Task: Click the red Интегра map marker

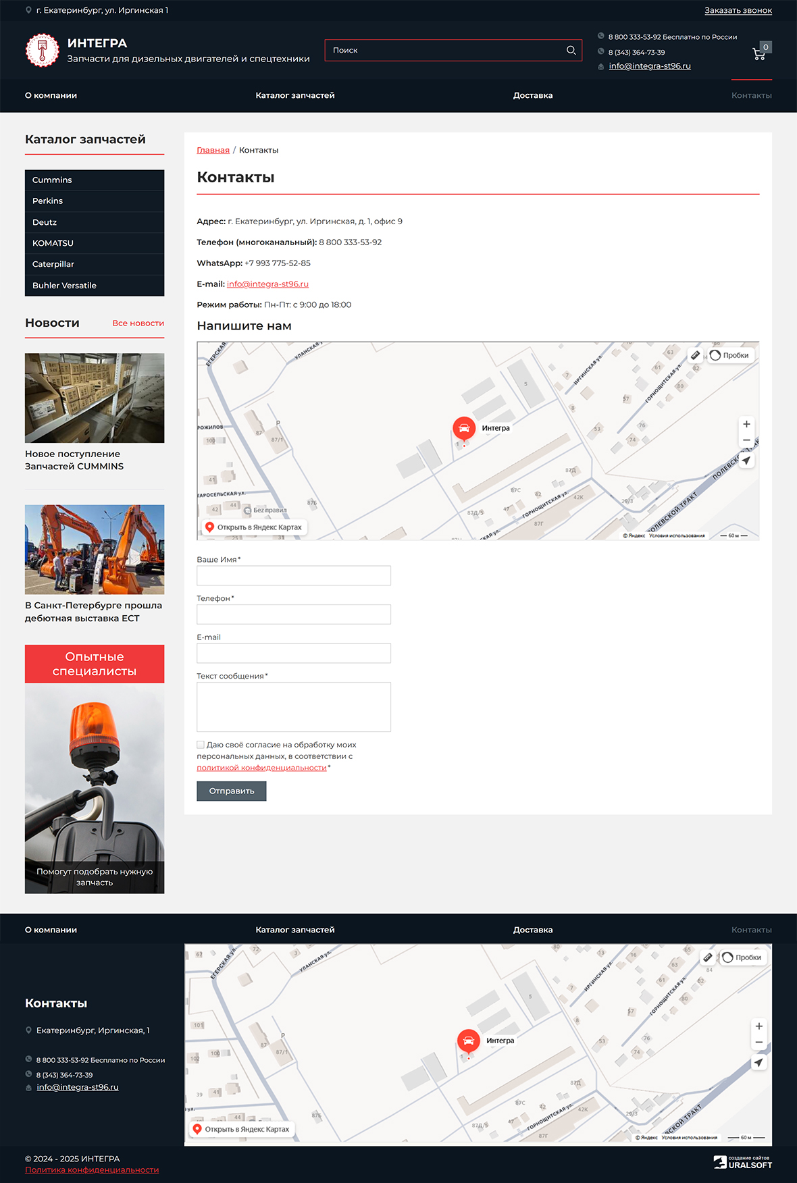Action: [464, 428]
